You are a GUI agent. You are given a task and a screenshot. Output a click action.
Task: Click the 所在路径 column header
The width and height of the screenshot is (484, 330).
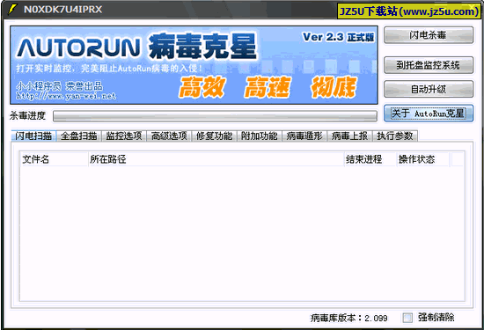216,159
